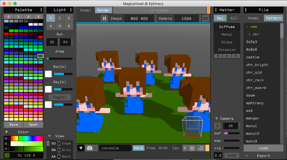The width and height of the screenshot is (287, 160).
Task: Collapse the View panel triangle
Action: pos(49,136)
